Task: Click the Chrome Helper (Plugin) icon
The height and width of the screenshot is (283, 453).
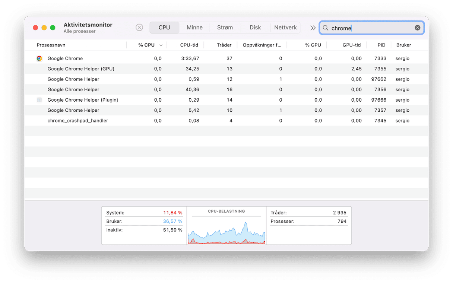Action: pos(39,100)
